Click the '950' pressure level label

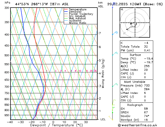coord(7,115)
